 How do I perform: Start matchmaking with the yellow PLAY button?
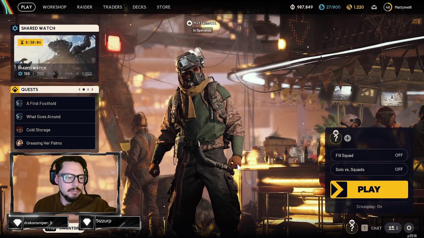pos(369,189)
